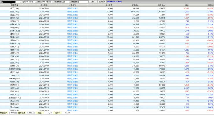
Task: Open trade type link for row 2365
Action: [73, 15]
